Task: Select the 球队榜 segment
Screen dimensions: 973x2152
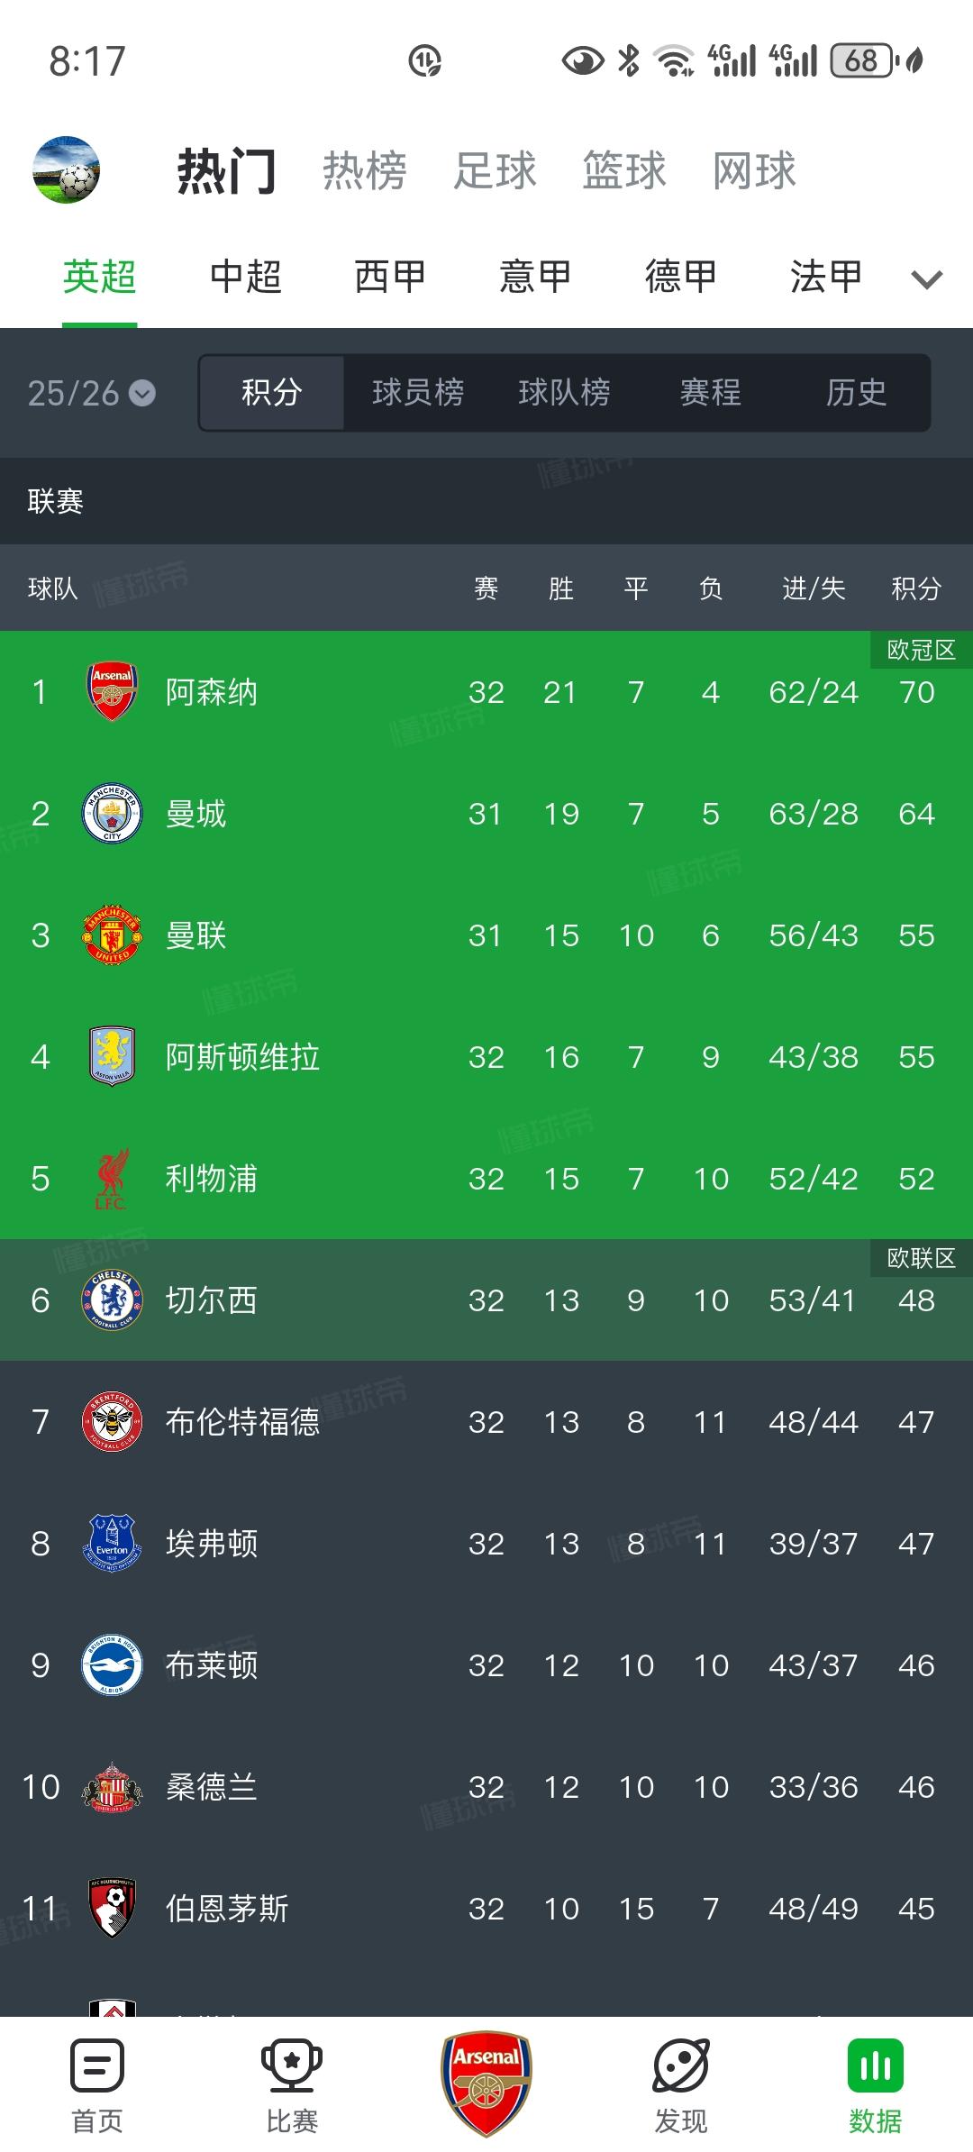Action: 564,393
